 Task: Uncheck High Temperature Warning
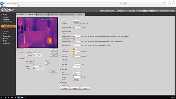(61, 34)
